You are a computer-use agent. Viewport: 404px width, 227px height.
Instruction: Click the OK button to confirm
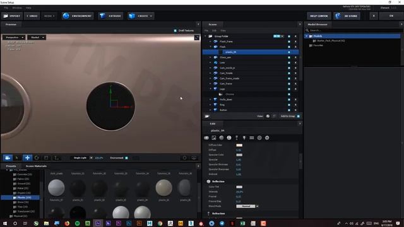[x=391, y=16]
